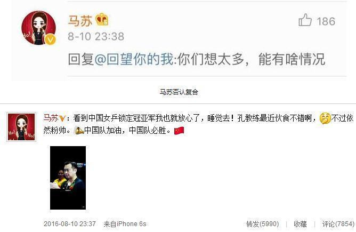356x232 pixels.
Task: Open 评论(7854) comments
Action: point(338,224)
